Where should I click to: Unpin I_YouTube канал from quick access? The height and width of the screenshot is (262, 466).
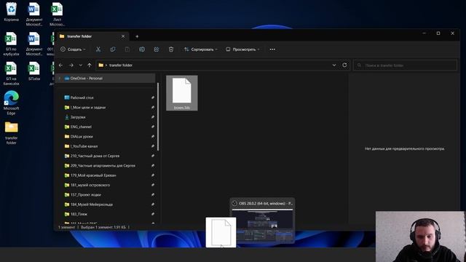[x=153, y=146]
